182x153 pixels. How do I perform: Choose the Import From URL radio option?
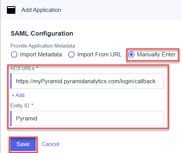[x=71, y=54]
